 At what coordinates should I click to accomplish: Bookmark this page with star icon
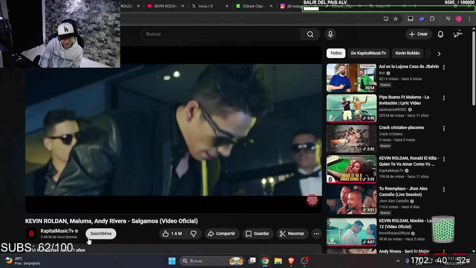[396, 19]
